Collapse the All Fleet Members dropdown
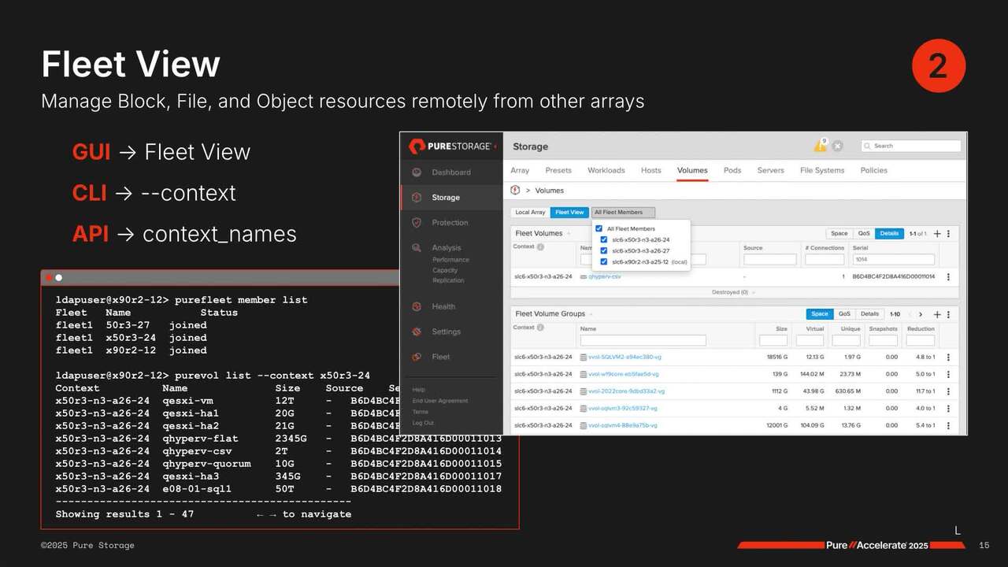Viewport: 1008px width, 567px height. (x=622, y=213)
